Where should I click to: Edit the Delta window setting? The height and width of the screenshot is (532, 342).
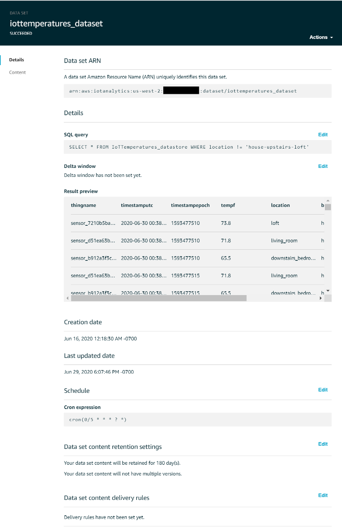(x=323, y=166)
